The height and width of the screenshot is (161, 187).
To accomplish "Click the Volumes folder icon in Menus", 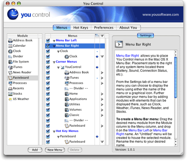I will point(67,110).
